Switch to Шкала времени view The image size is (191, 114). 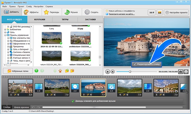[x=21, y=107]
